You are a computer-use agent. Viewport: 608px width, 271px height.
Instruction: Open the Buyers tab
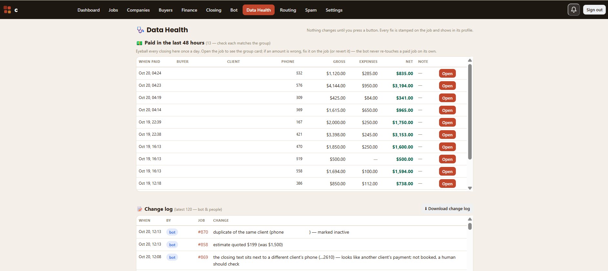point(165,10)
